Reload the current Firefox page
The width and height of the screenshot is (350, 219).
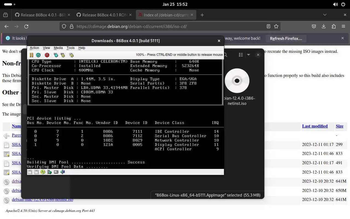pos(26,27)
